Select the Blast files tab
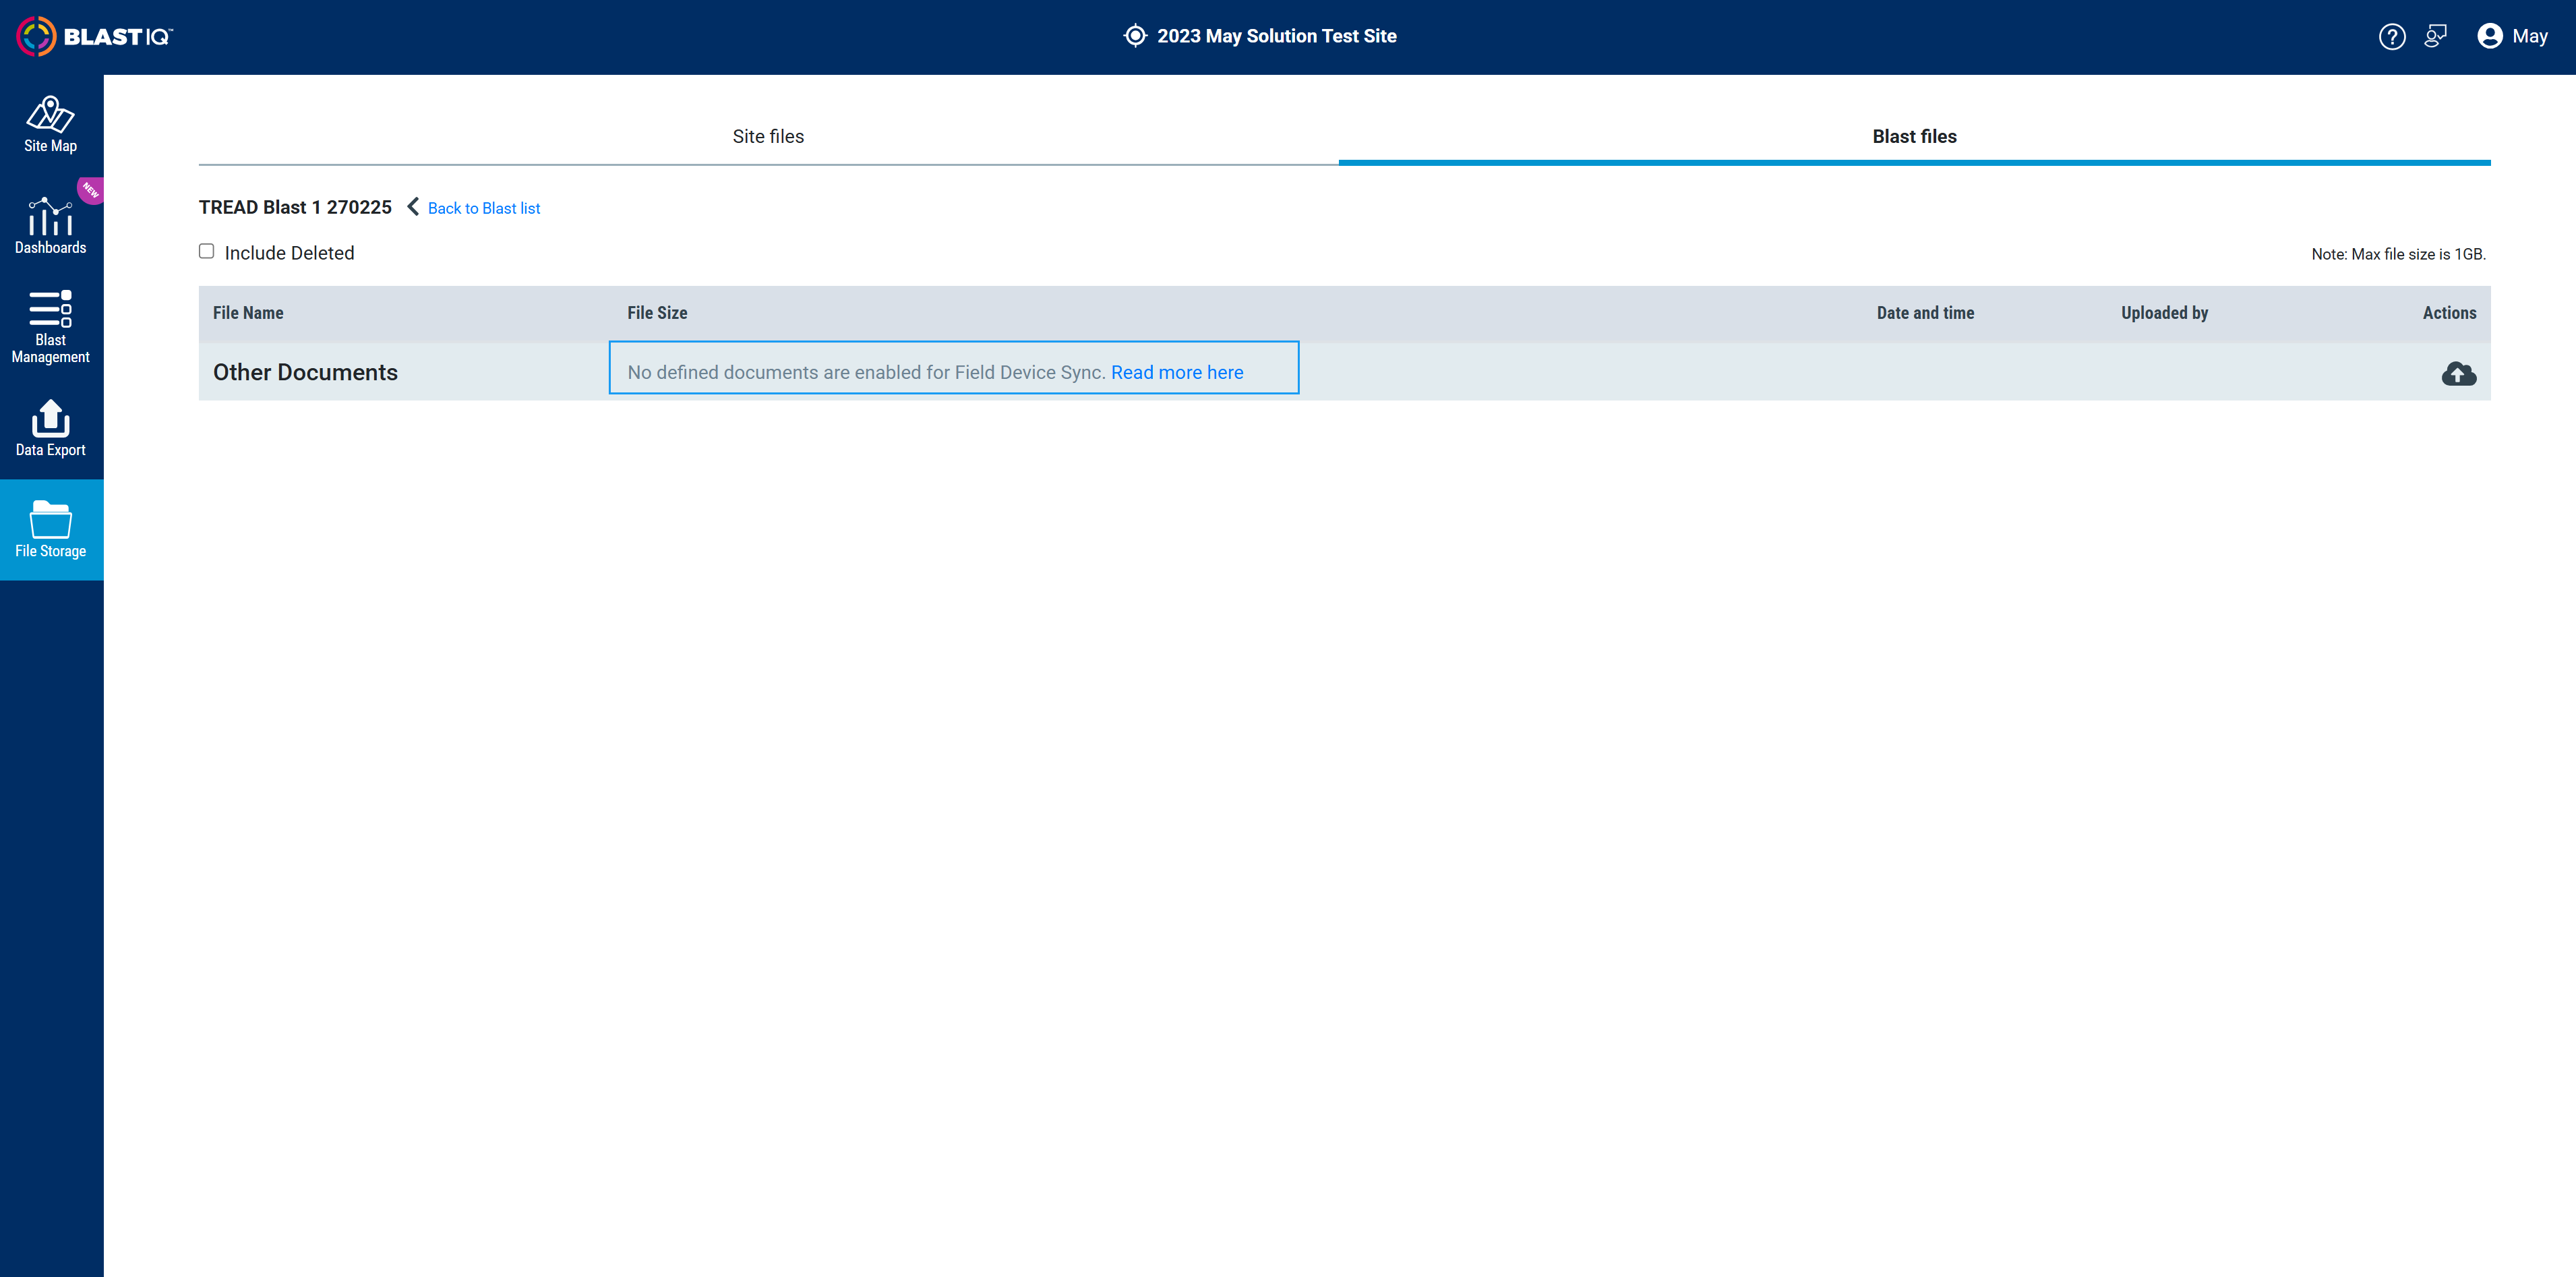Screen dimensions: 2576x1277 coord(1913,136)
